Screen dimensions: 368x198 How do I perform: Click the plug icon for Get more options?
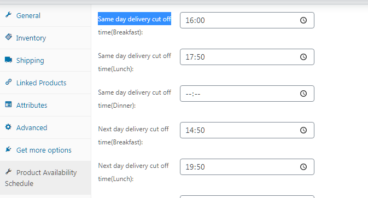coord(8,149)
